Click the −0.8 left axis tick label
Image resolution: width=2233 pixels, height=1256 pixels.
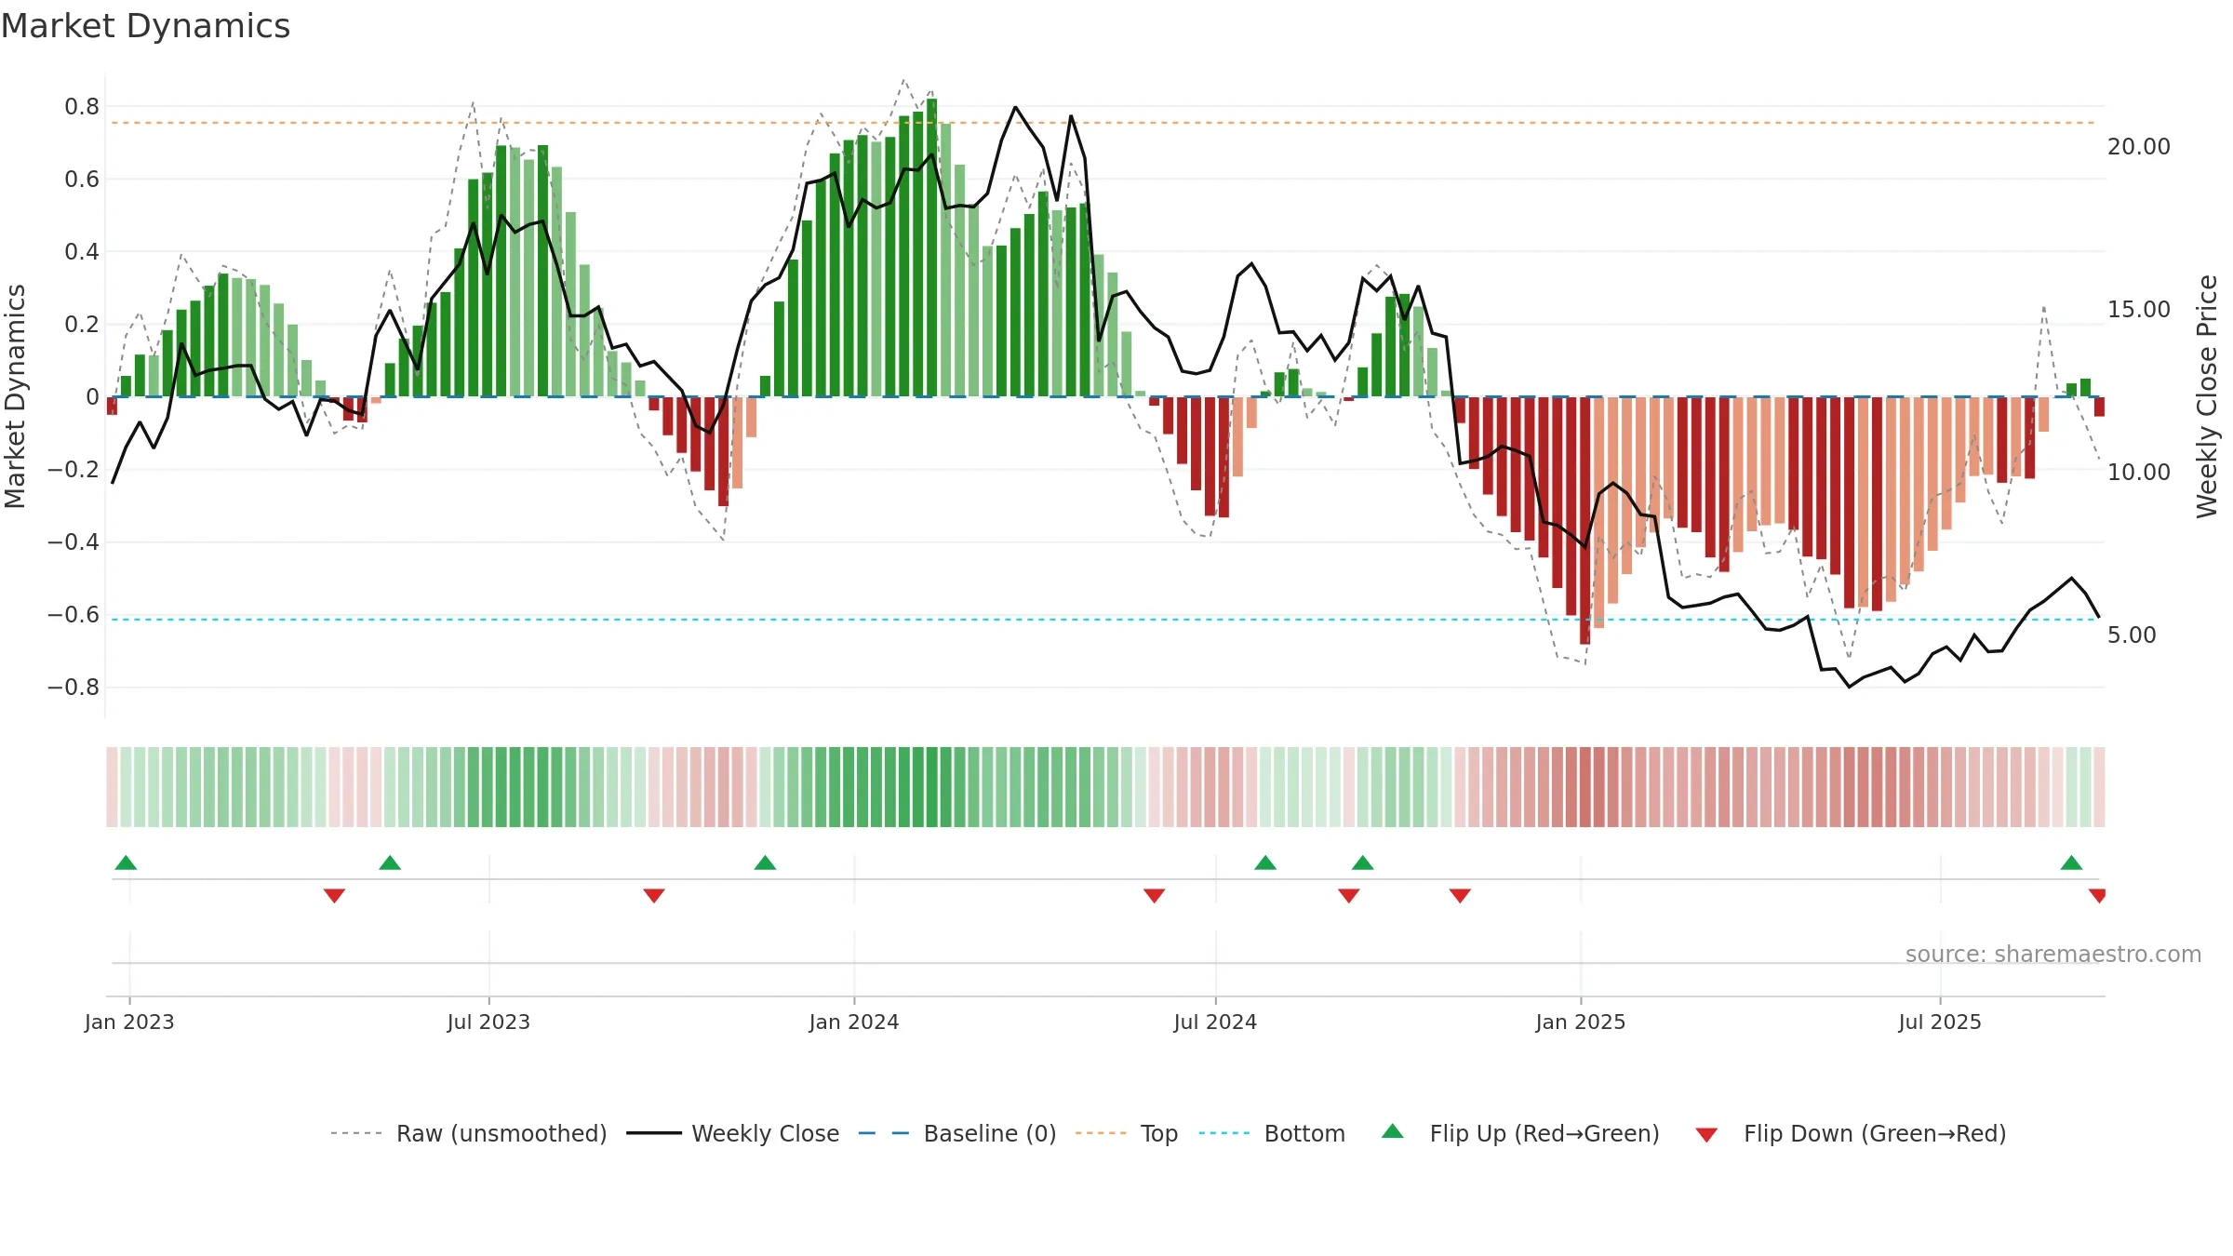tap(74, 687)
